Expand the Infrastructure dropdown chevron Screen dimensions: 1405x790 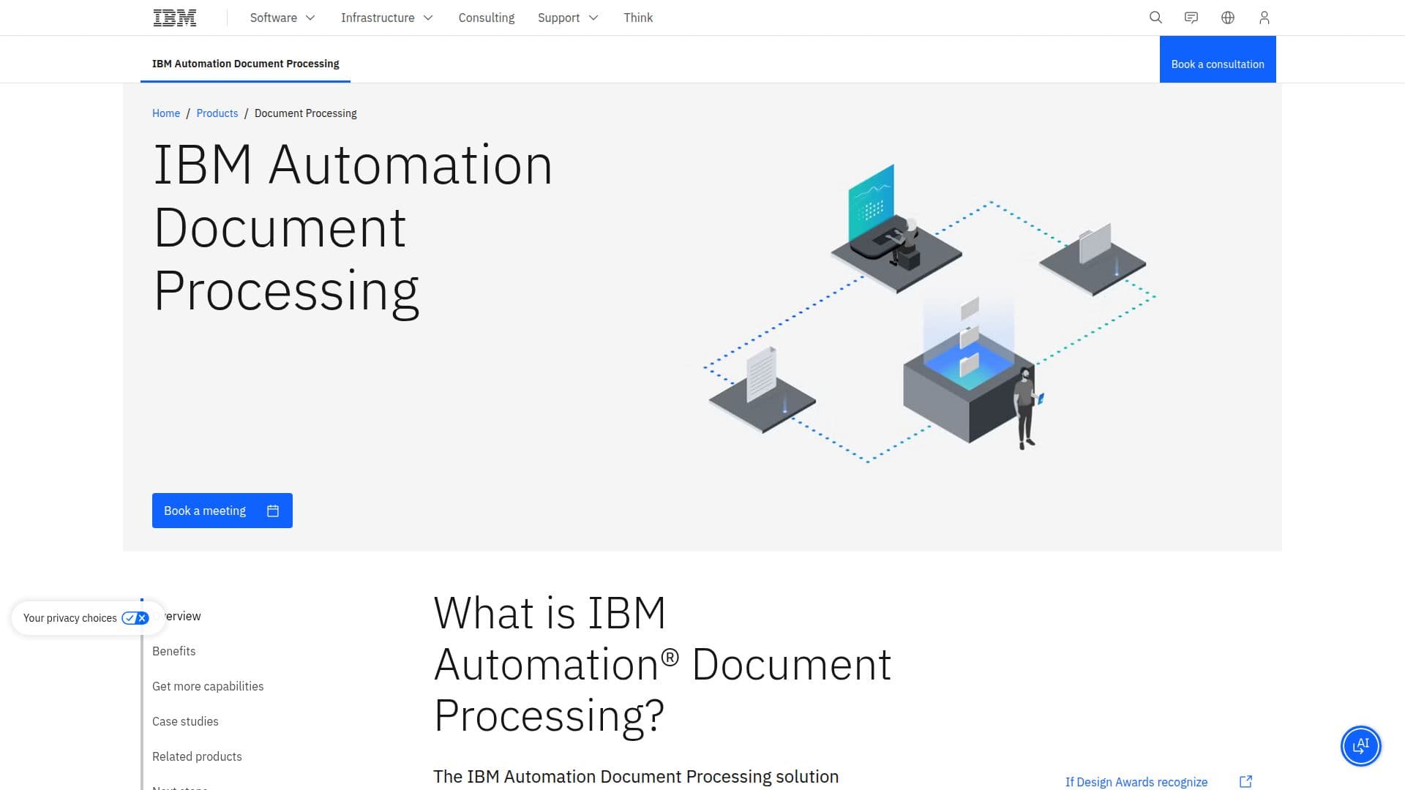tap(428, 18)
